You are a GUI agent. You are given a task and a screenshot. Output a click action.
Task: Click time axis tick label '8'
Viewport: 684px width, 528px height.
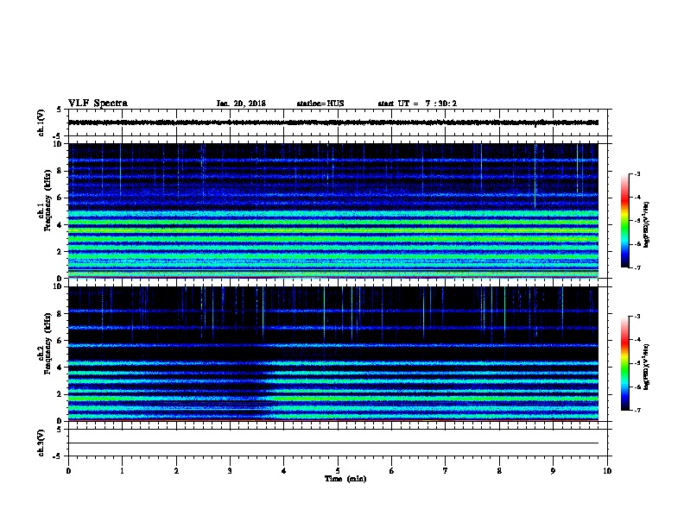click(499, 471)
